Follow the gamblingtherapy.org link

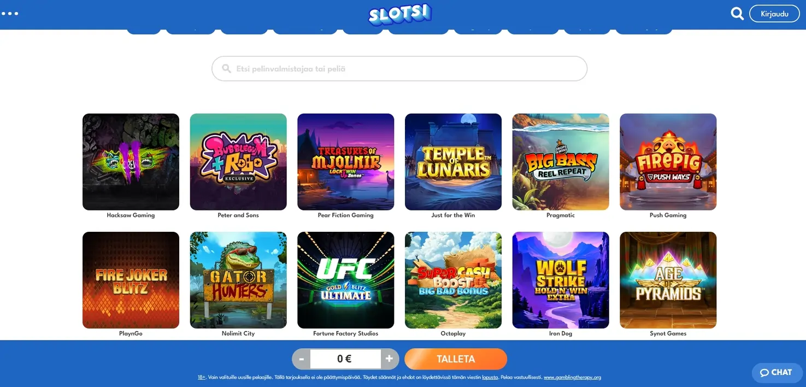(572, 377)
